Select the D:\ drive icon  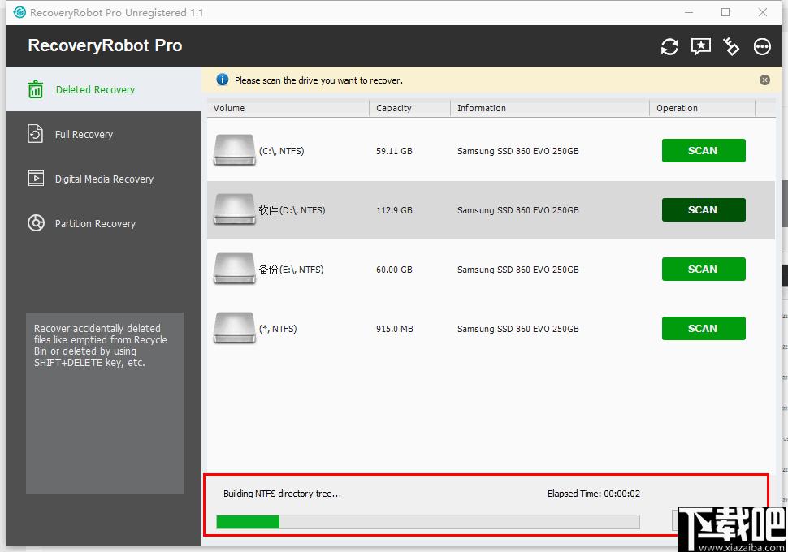234,209
